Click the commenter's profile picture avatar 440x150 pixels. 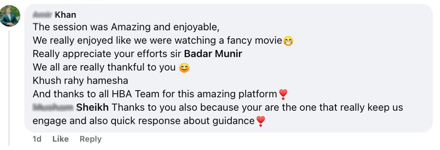point(10,16)
